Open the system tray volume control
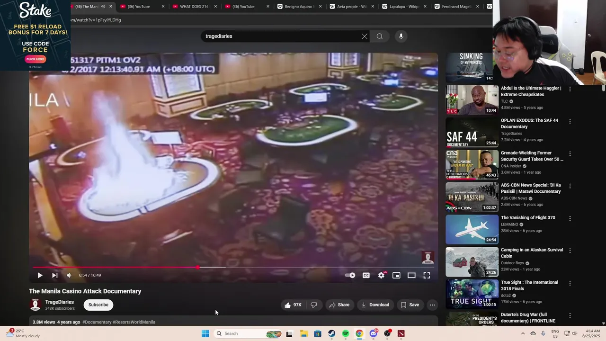 (574, 333)
